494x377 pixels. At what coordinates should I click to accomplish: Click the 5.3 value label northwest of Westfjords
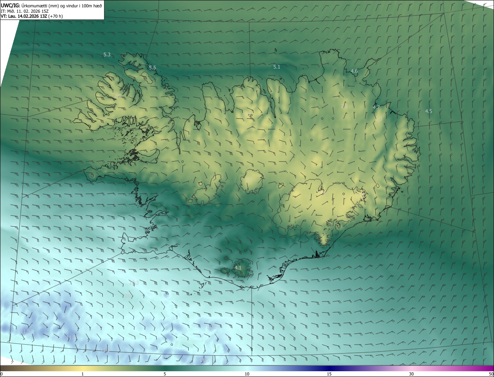[107, 55]
